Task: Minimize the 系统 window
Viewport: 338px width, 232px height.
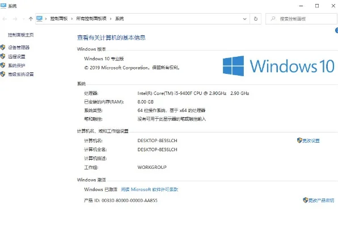Action: [x=301, y=6]
